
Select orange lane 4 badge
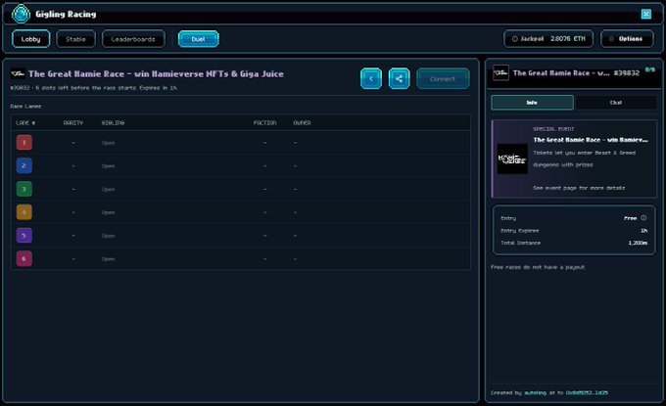pyautogui.click(x=24, y=212)
